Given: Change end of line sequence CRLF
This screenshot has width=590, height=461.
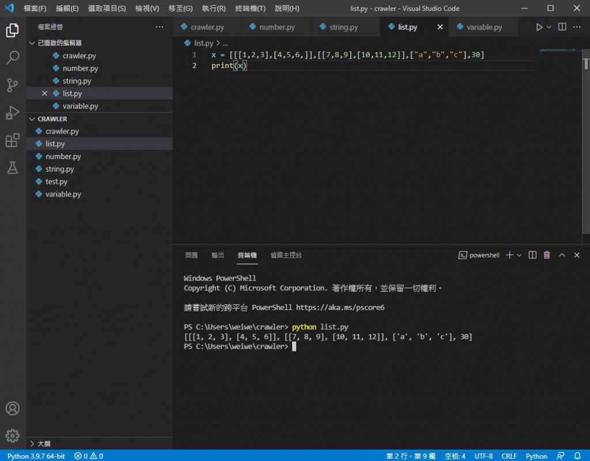Looking at the screenshot, I should 509,456.
